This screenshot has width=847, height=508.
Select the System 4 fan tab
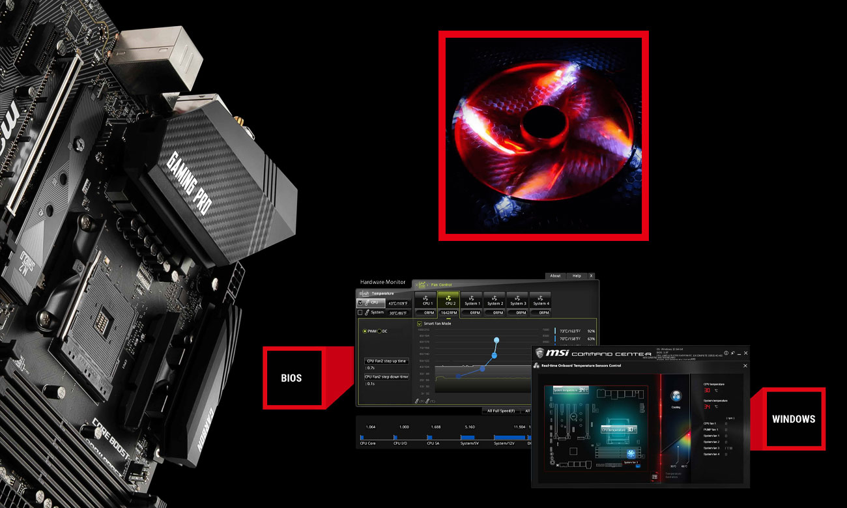(540, 300)
